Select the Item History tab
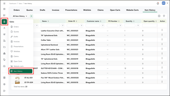This screenshot has width=170, height=96. (x=150, y=10)
